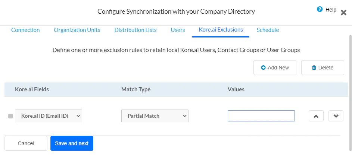Open the Distribution Lists tab
This screenshot has width=352, height=163.
pos(135,30)
